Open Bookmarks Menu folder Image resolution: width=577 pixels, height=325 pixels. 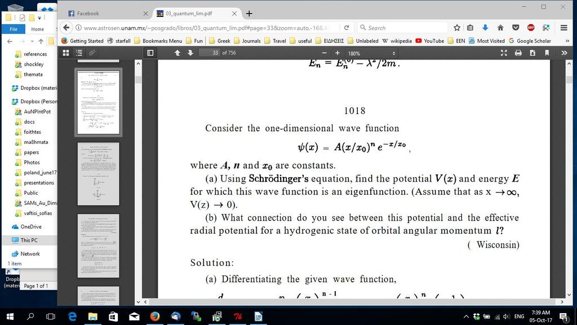click(158, 41)
